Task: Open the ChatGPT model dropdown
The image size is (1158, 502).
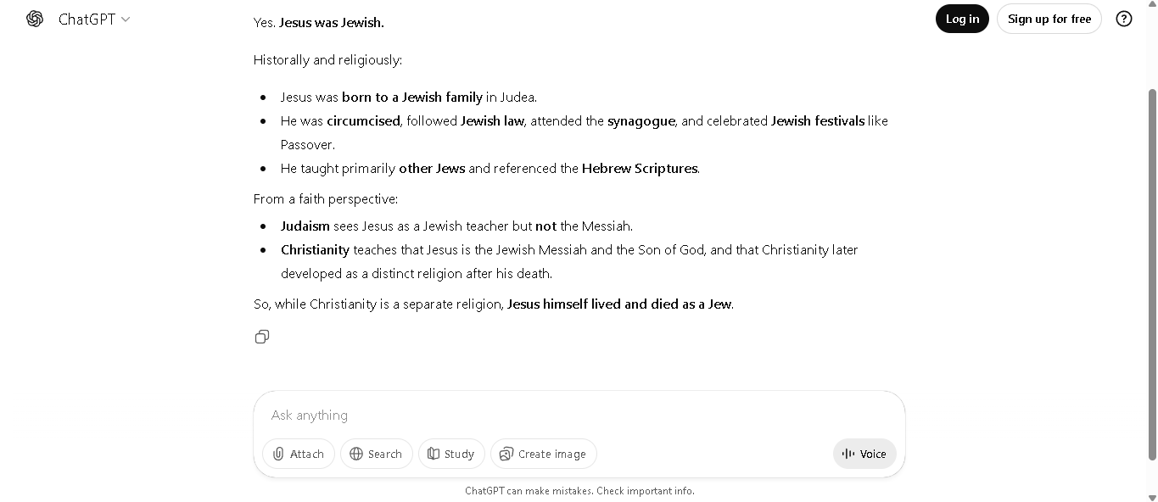Action: pyautogui.click(x=93, y=19)
